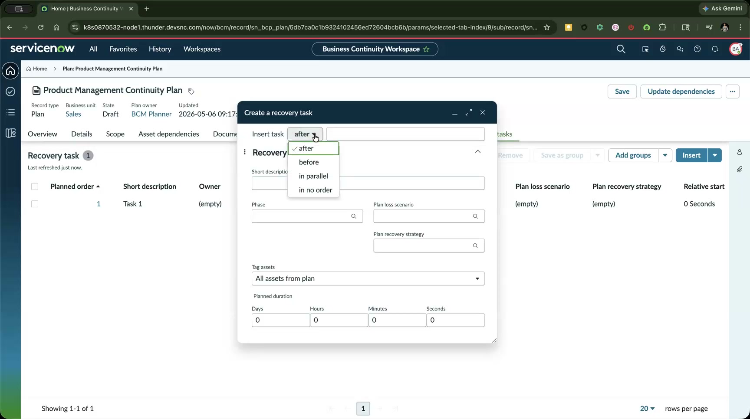Click the user avatar BA
This screenshot has width=750, height=419.
click(736, 49)
